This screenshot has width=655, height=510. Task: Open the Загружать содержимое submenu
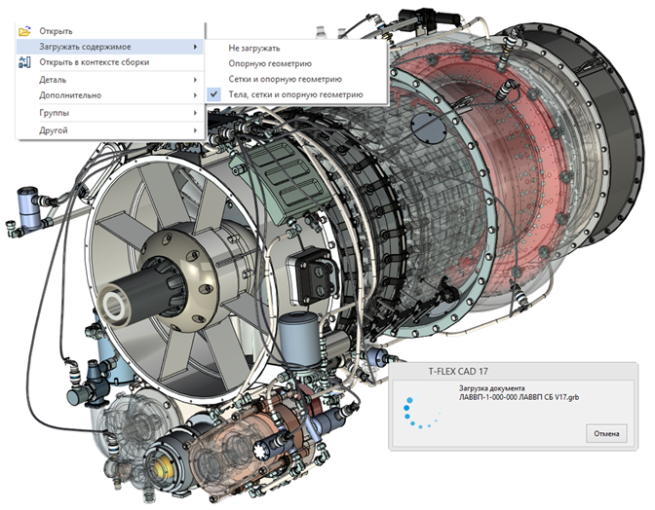(110, 47)
